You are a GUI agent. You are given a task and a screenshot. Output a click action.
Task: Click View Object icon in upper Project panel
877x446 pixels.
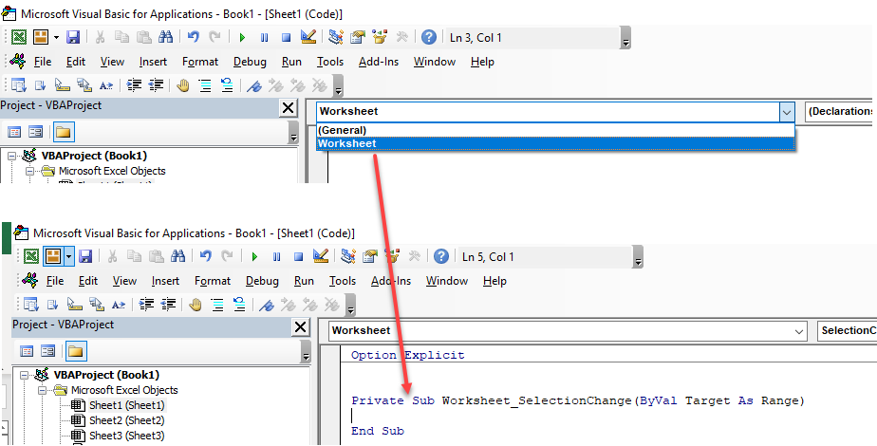(x=36, y=133)
